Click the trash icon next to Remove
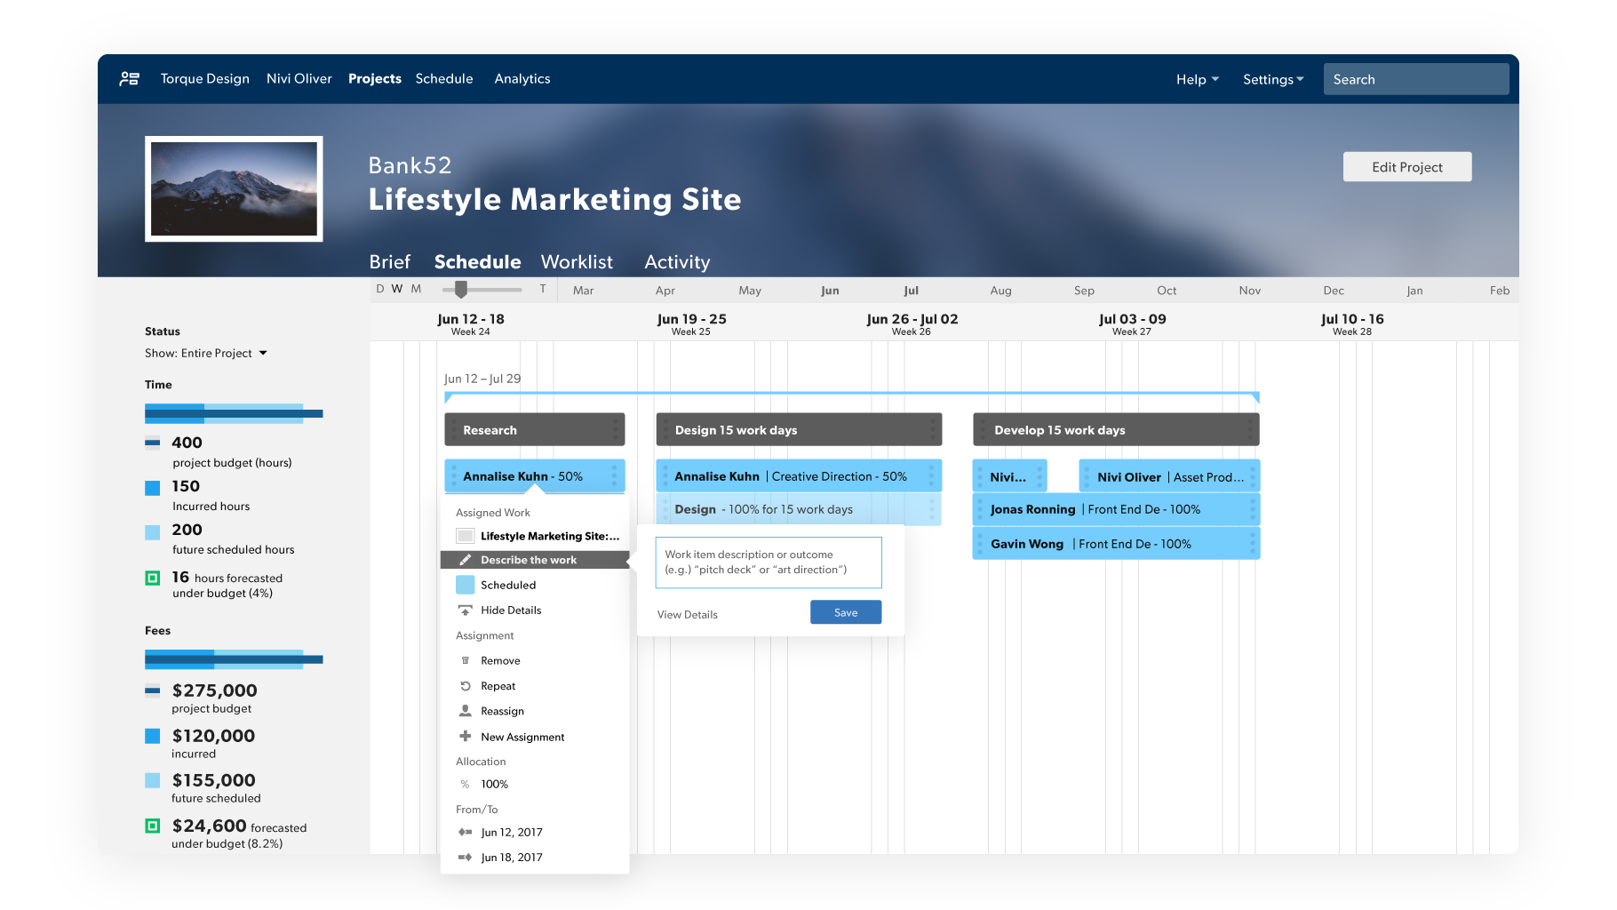 pyautogui.click(x=465, y=661)
